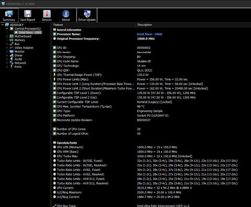Launch the Driver Update icon
This screenshot has width=251, height=207.
click(87, 14)
